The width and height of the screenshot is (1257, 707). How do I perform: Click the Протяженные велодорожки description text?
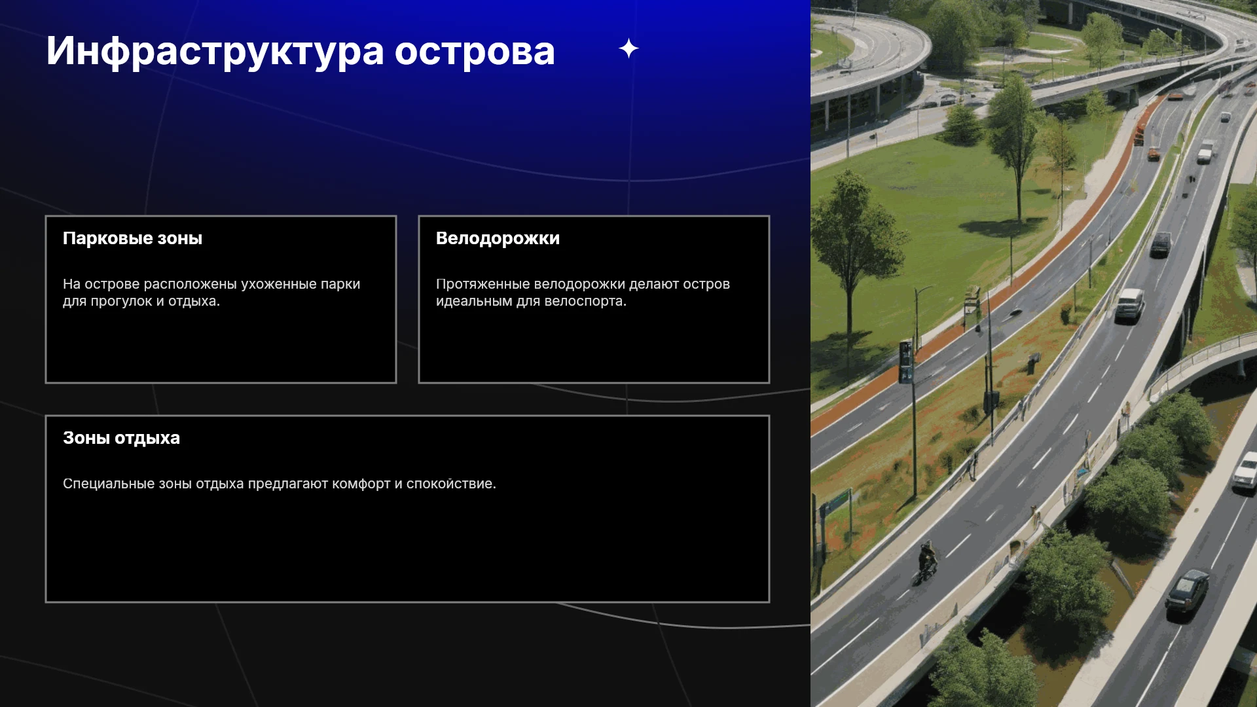click(x=583, y=293)
